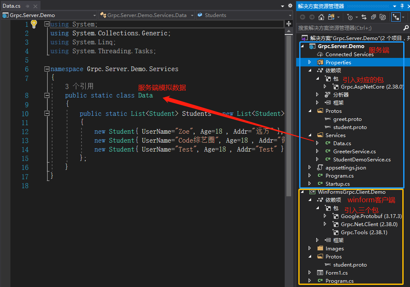This screenshot has width=410, height=287.
Task: Expand the Properties node arrow
Action: (310, 63)
